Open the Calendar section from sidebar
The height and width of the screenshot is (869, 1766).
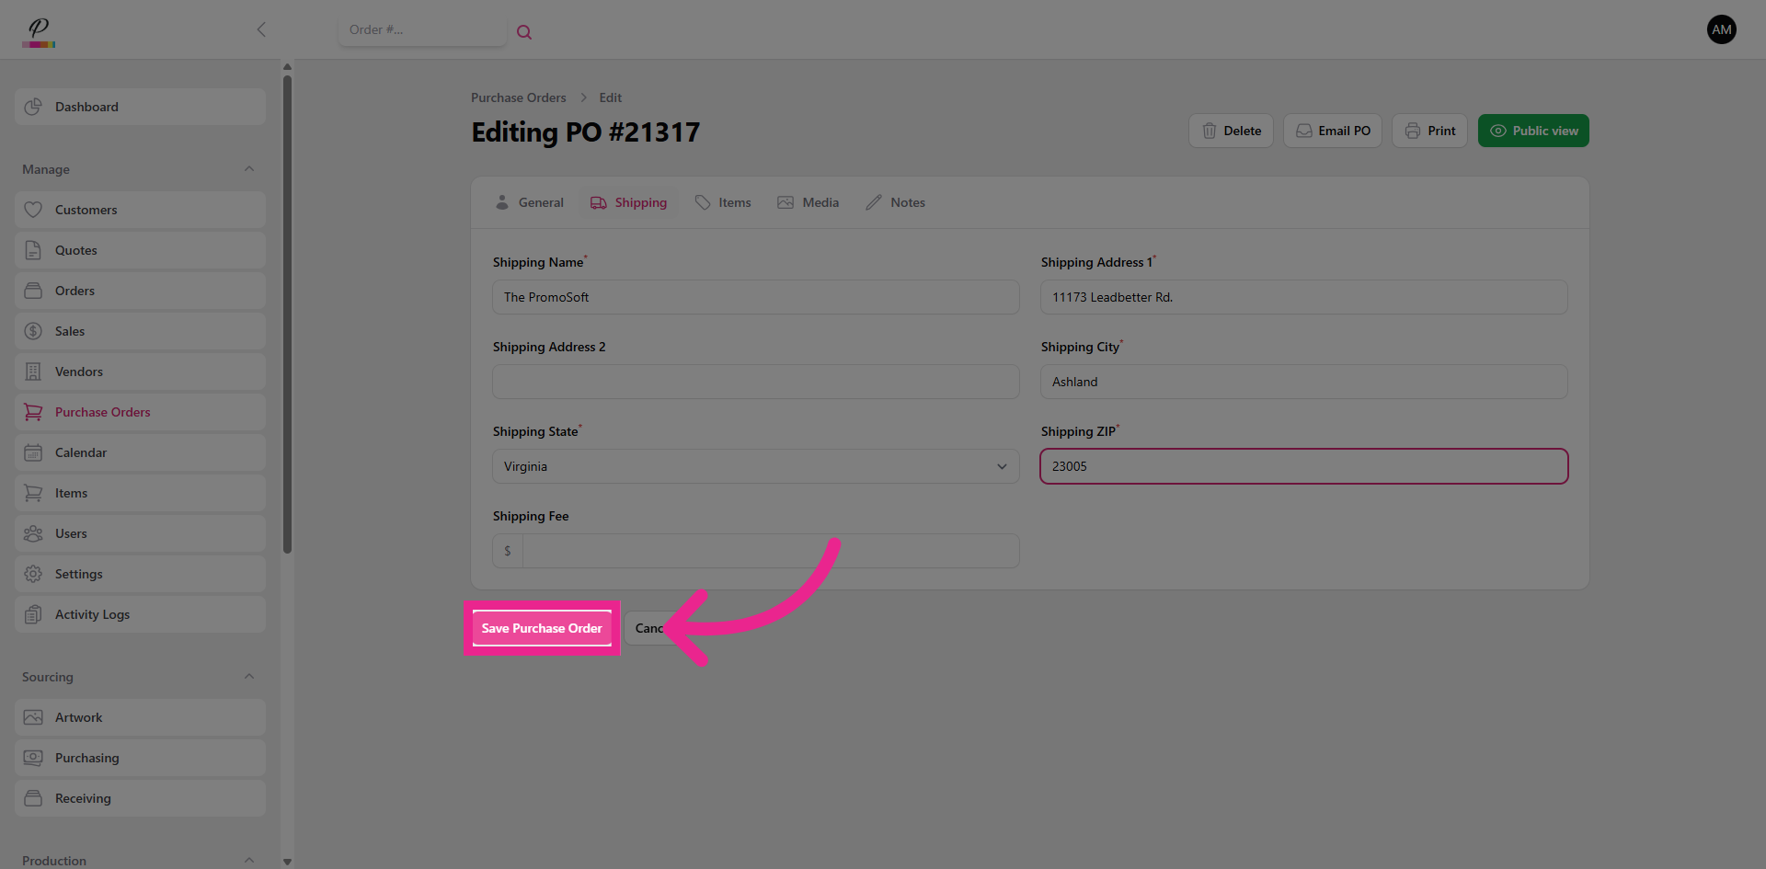click(78, 452)
